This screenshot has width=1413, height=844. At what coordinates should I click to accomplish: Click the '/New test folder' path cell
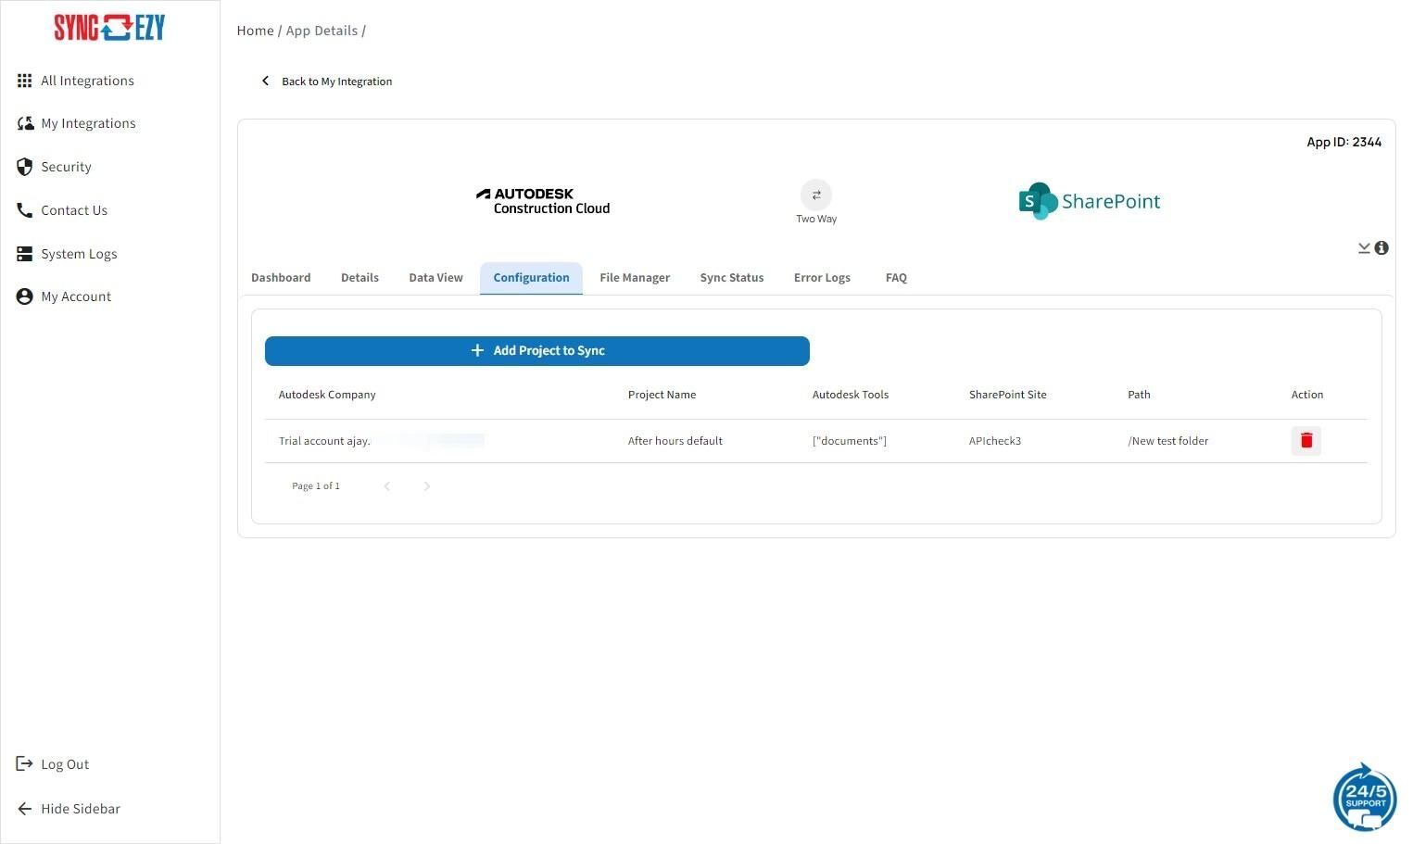pos(1168,441)
